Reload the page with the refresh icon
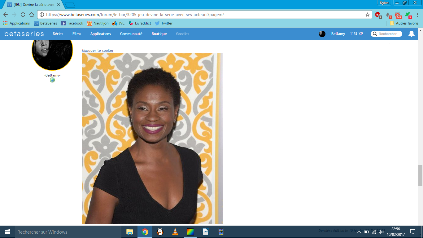 tap(23, 15)
